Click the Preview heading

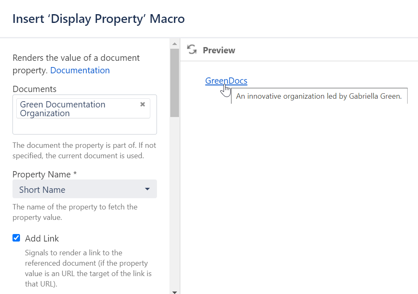(219, 50)
